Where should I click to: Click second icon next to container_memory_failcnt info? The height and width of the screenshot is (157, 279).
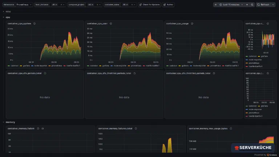point(43,128)
